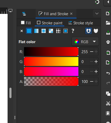Screen dimensions: 111x123
Task: Increase the G value with plus button
Action: (96, 62)
